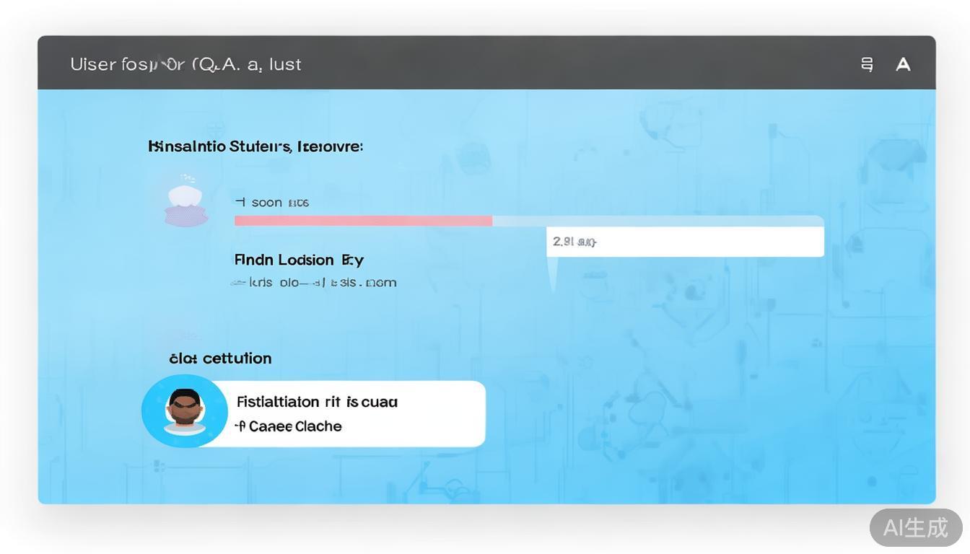Open the "Caaee Clache" link

point(295,426)
